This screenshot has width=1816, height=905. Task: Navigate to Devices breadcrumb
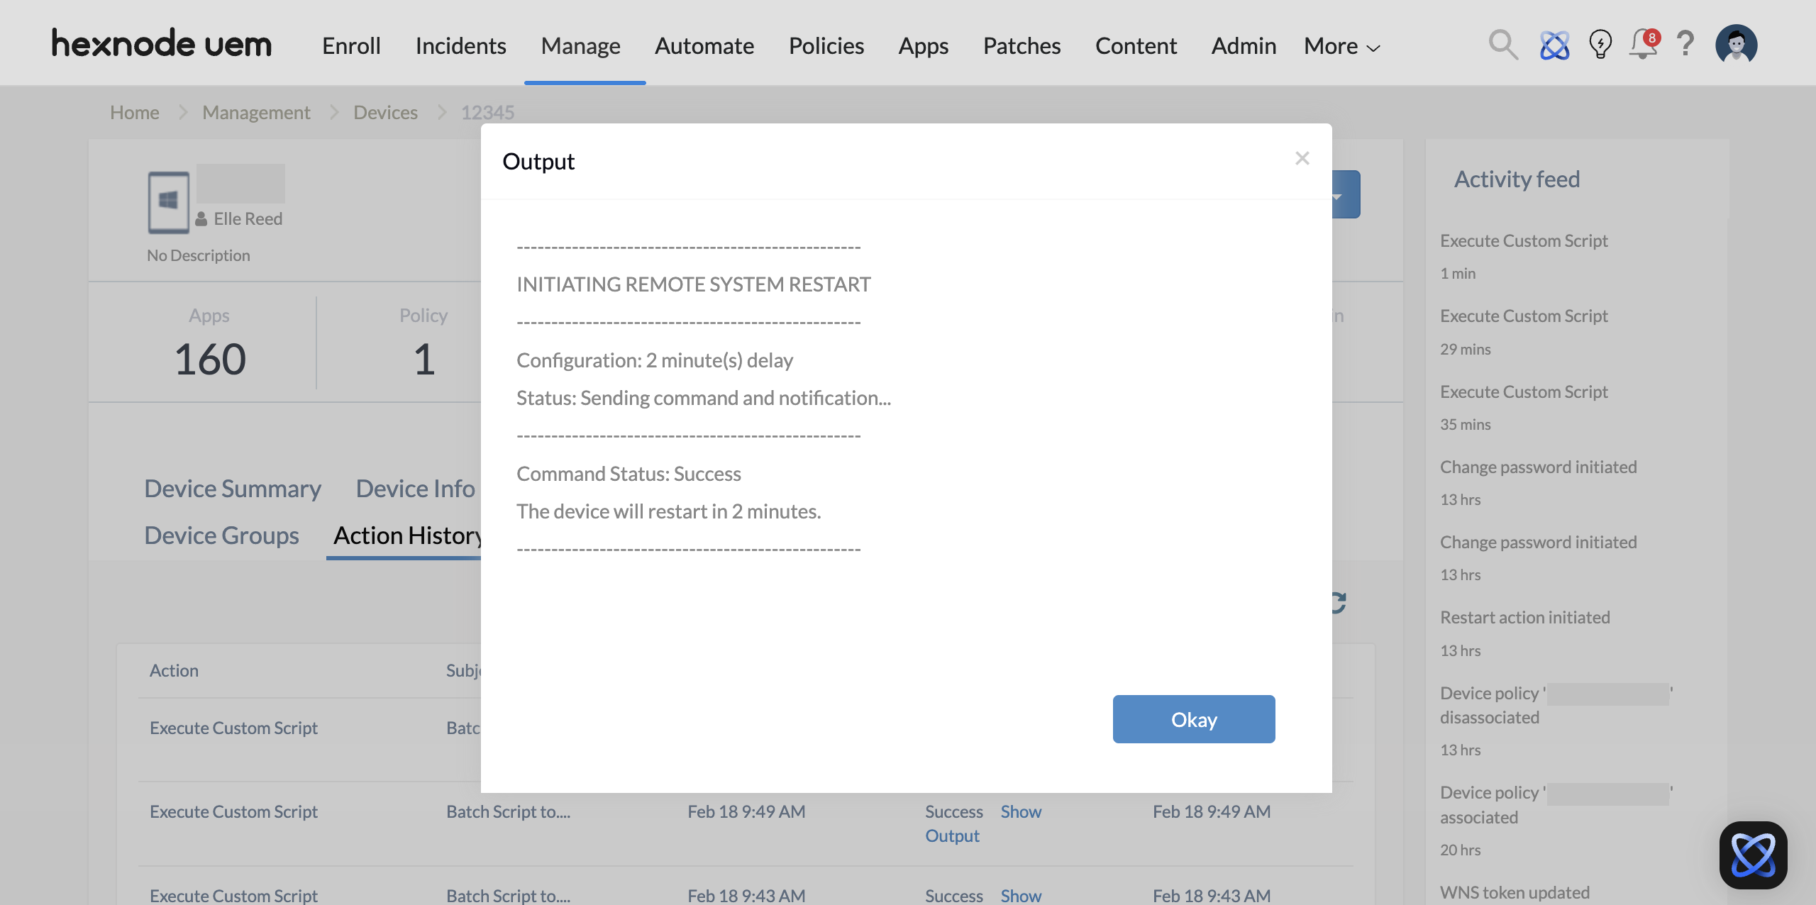click(385, 112)
